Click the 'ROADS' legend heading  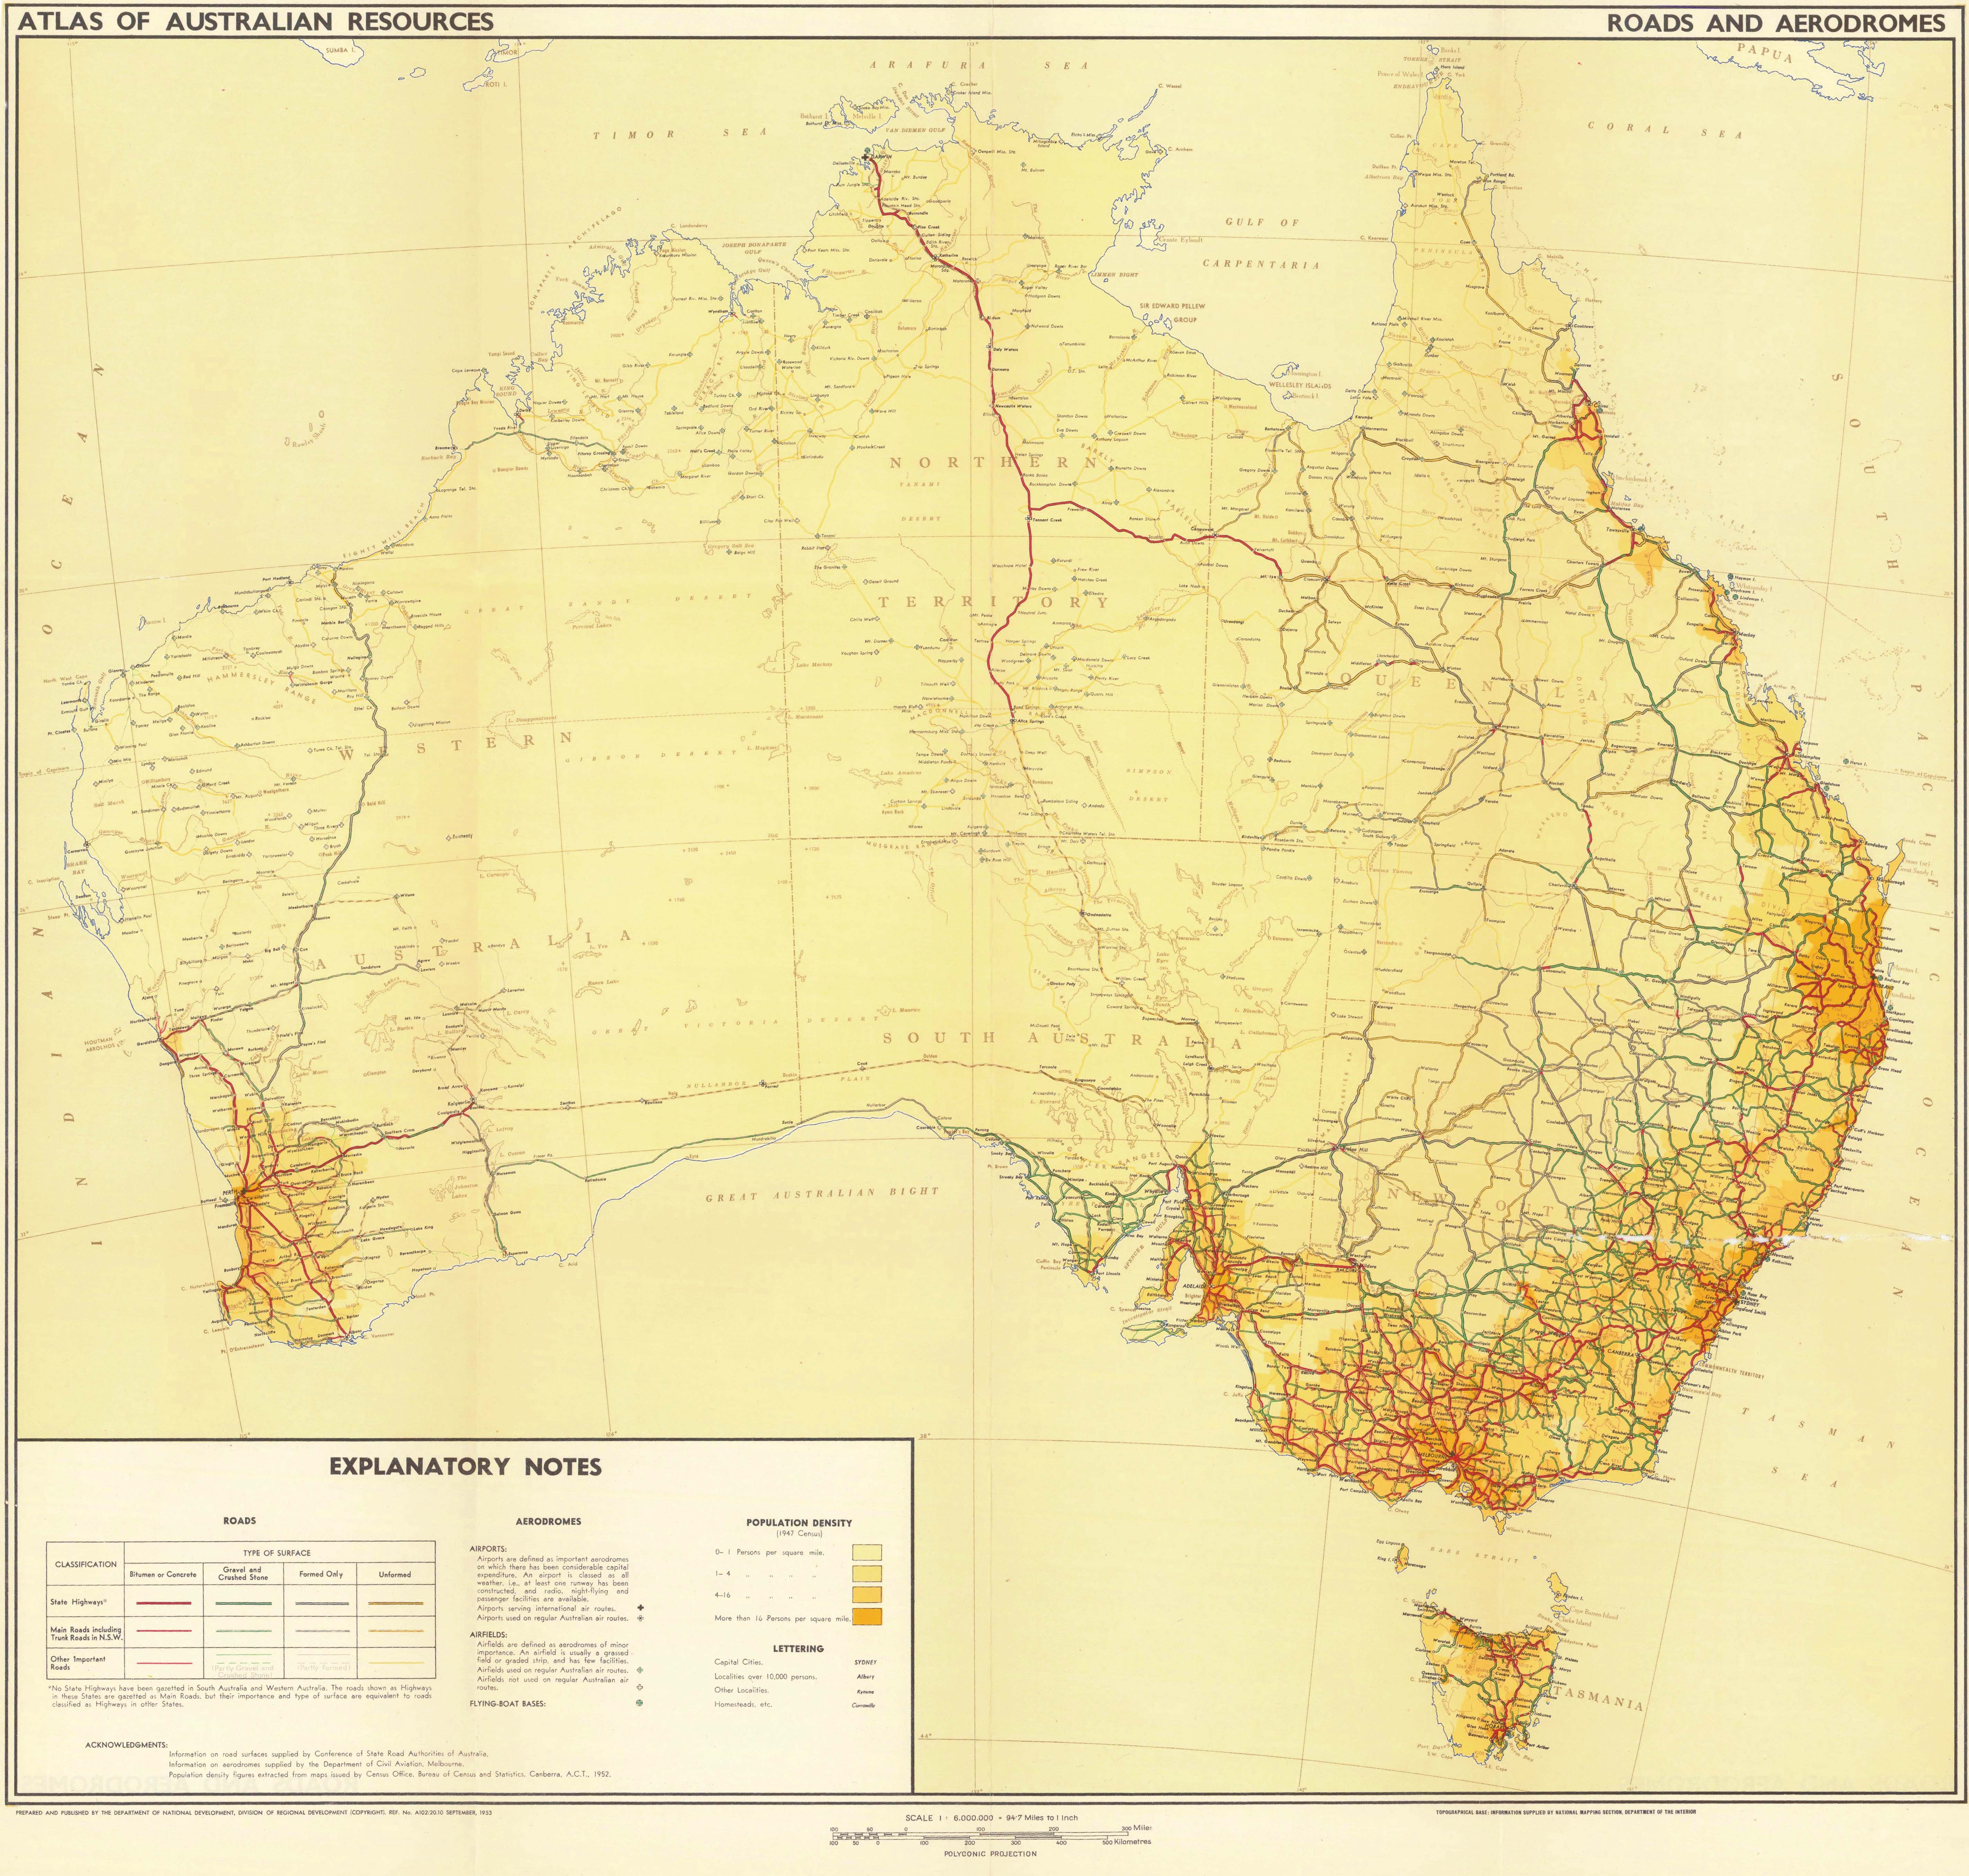(240, 1521)
